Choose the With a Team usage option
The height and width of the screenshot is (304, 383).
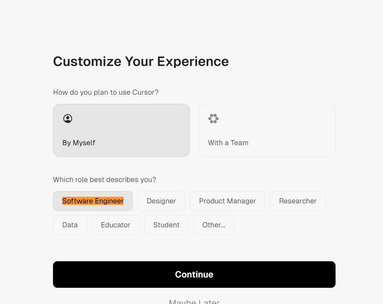tap(267, 130)
